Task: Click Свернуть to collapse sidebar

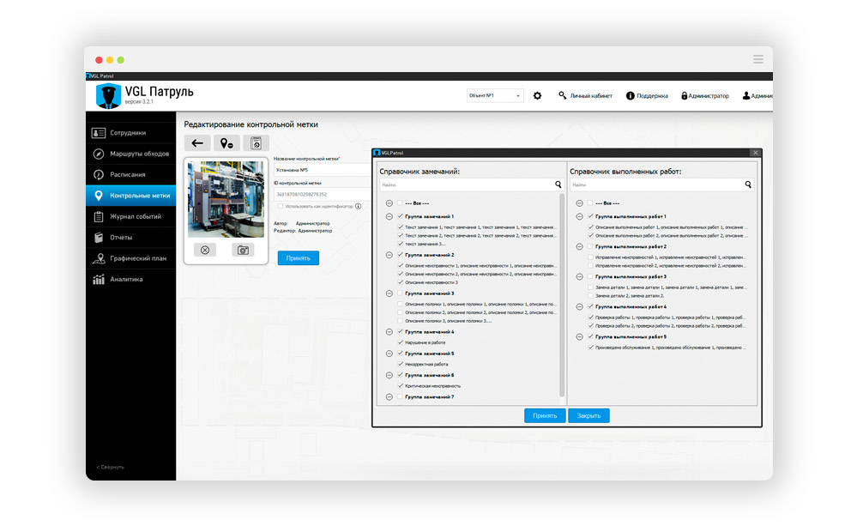Action: click(111, 467)
